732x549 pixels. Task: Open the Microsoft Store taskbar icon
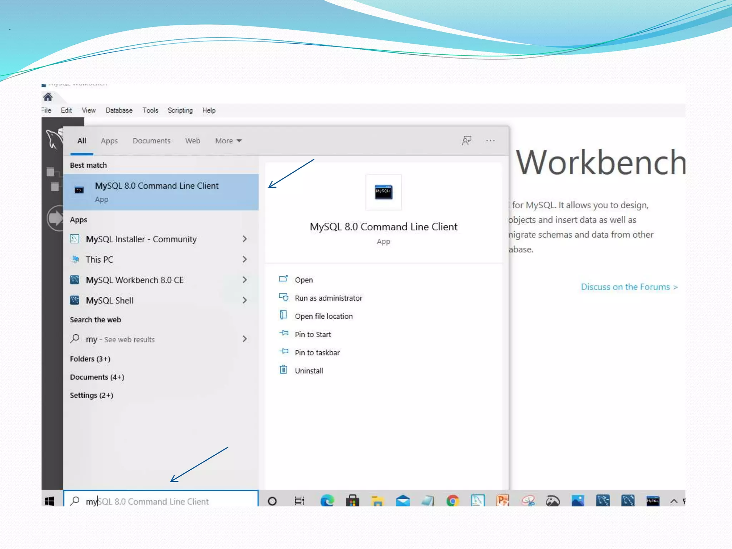point(352,501)
